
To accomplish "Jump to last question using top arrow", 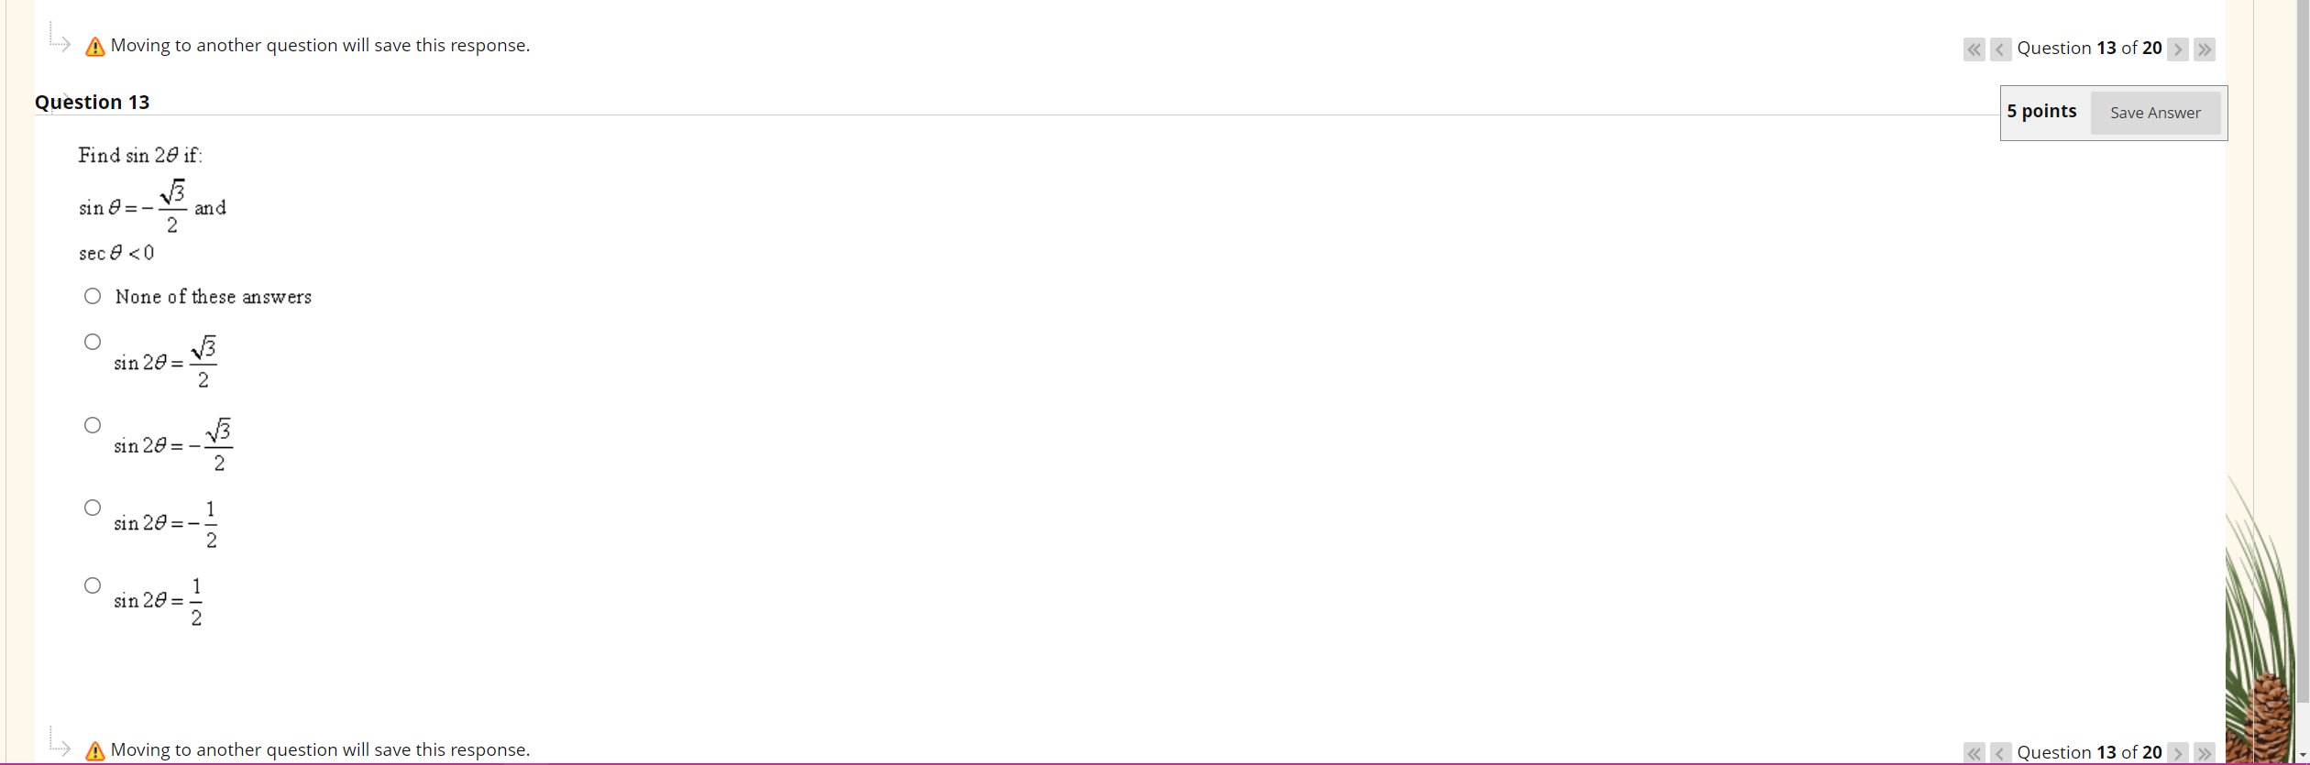I will (x=2205, y=49).
